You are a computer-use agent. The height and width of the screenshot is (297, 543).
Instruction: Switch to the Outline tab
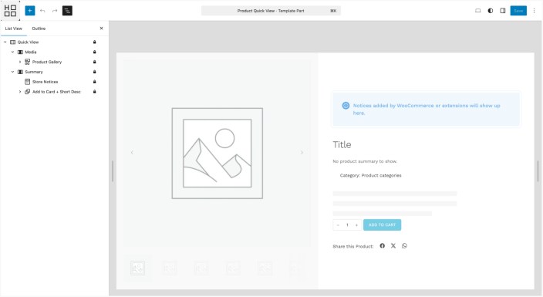click(x=39, y=29)
